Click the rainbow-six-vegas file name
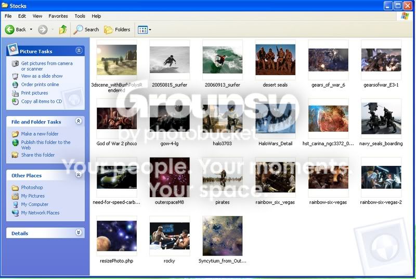The height and width of the screenshot is (279, 416). (328, 202)
